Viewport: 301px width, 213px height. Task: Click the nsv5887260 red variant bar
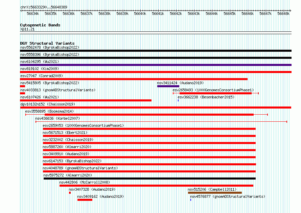(149, 150)
